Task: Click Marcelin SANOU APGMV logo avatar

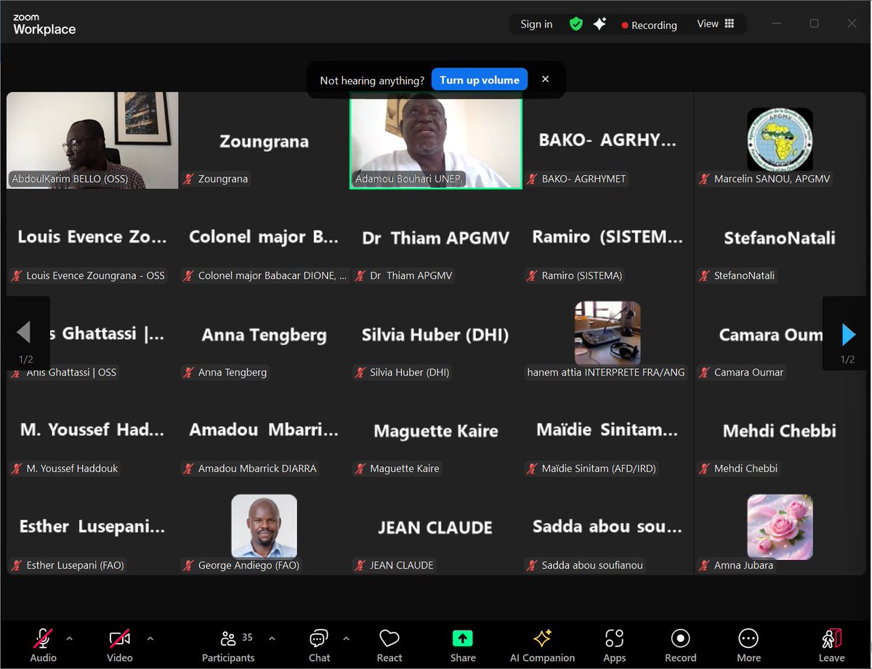Action: coord(780,139)
